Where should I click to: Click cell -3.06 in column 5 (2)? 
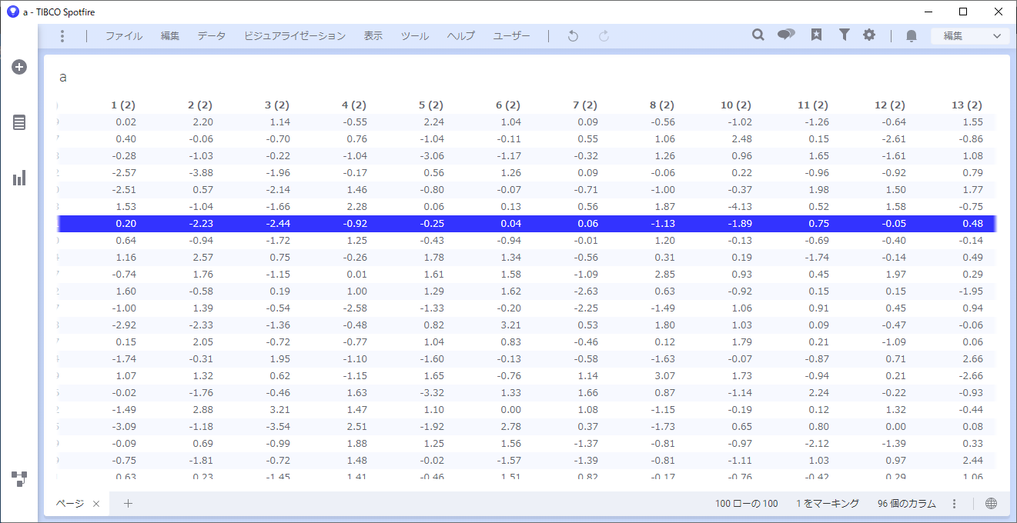click(x=432, y=156)
